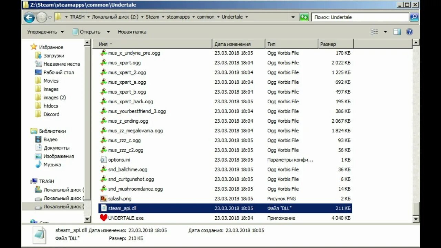Click the Открыть toolbar button
The width and height of the screenshot is (441, 248).
pyautogui.click(x=86, y=32)
